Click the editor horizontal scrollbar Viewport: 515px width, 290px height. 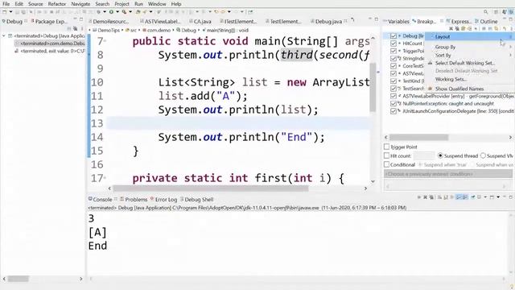coord(211,188)
